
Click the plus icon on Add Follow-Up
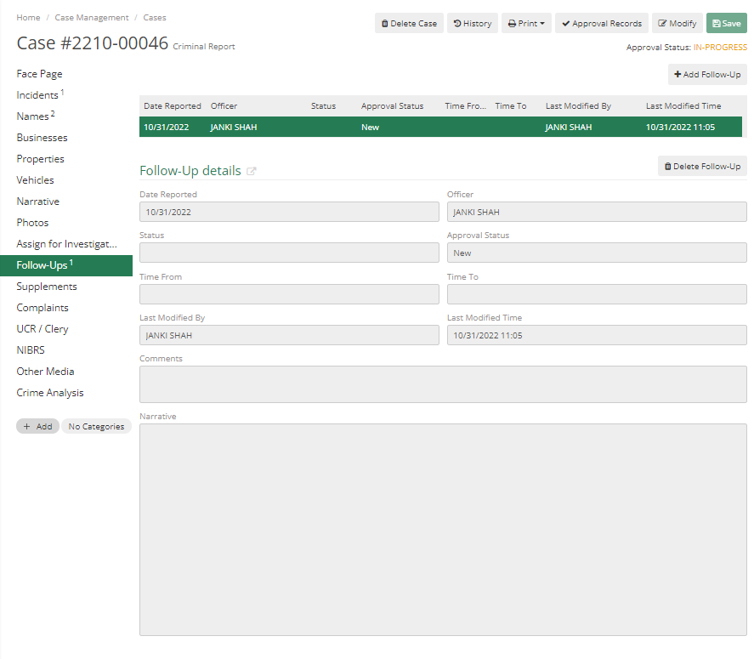(x=676, y=74)
